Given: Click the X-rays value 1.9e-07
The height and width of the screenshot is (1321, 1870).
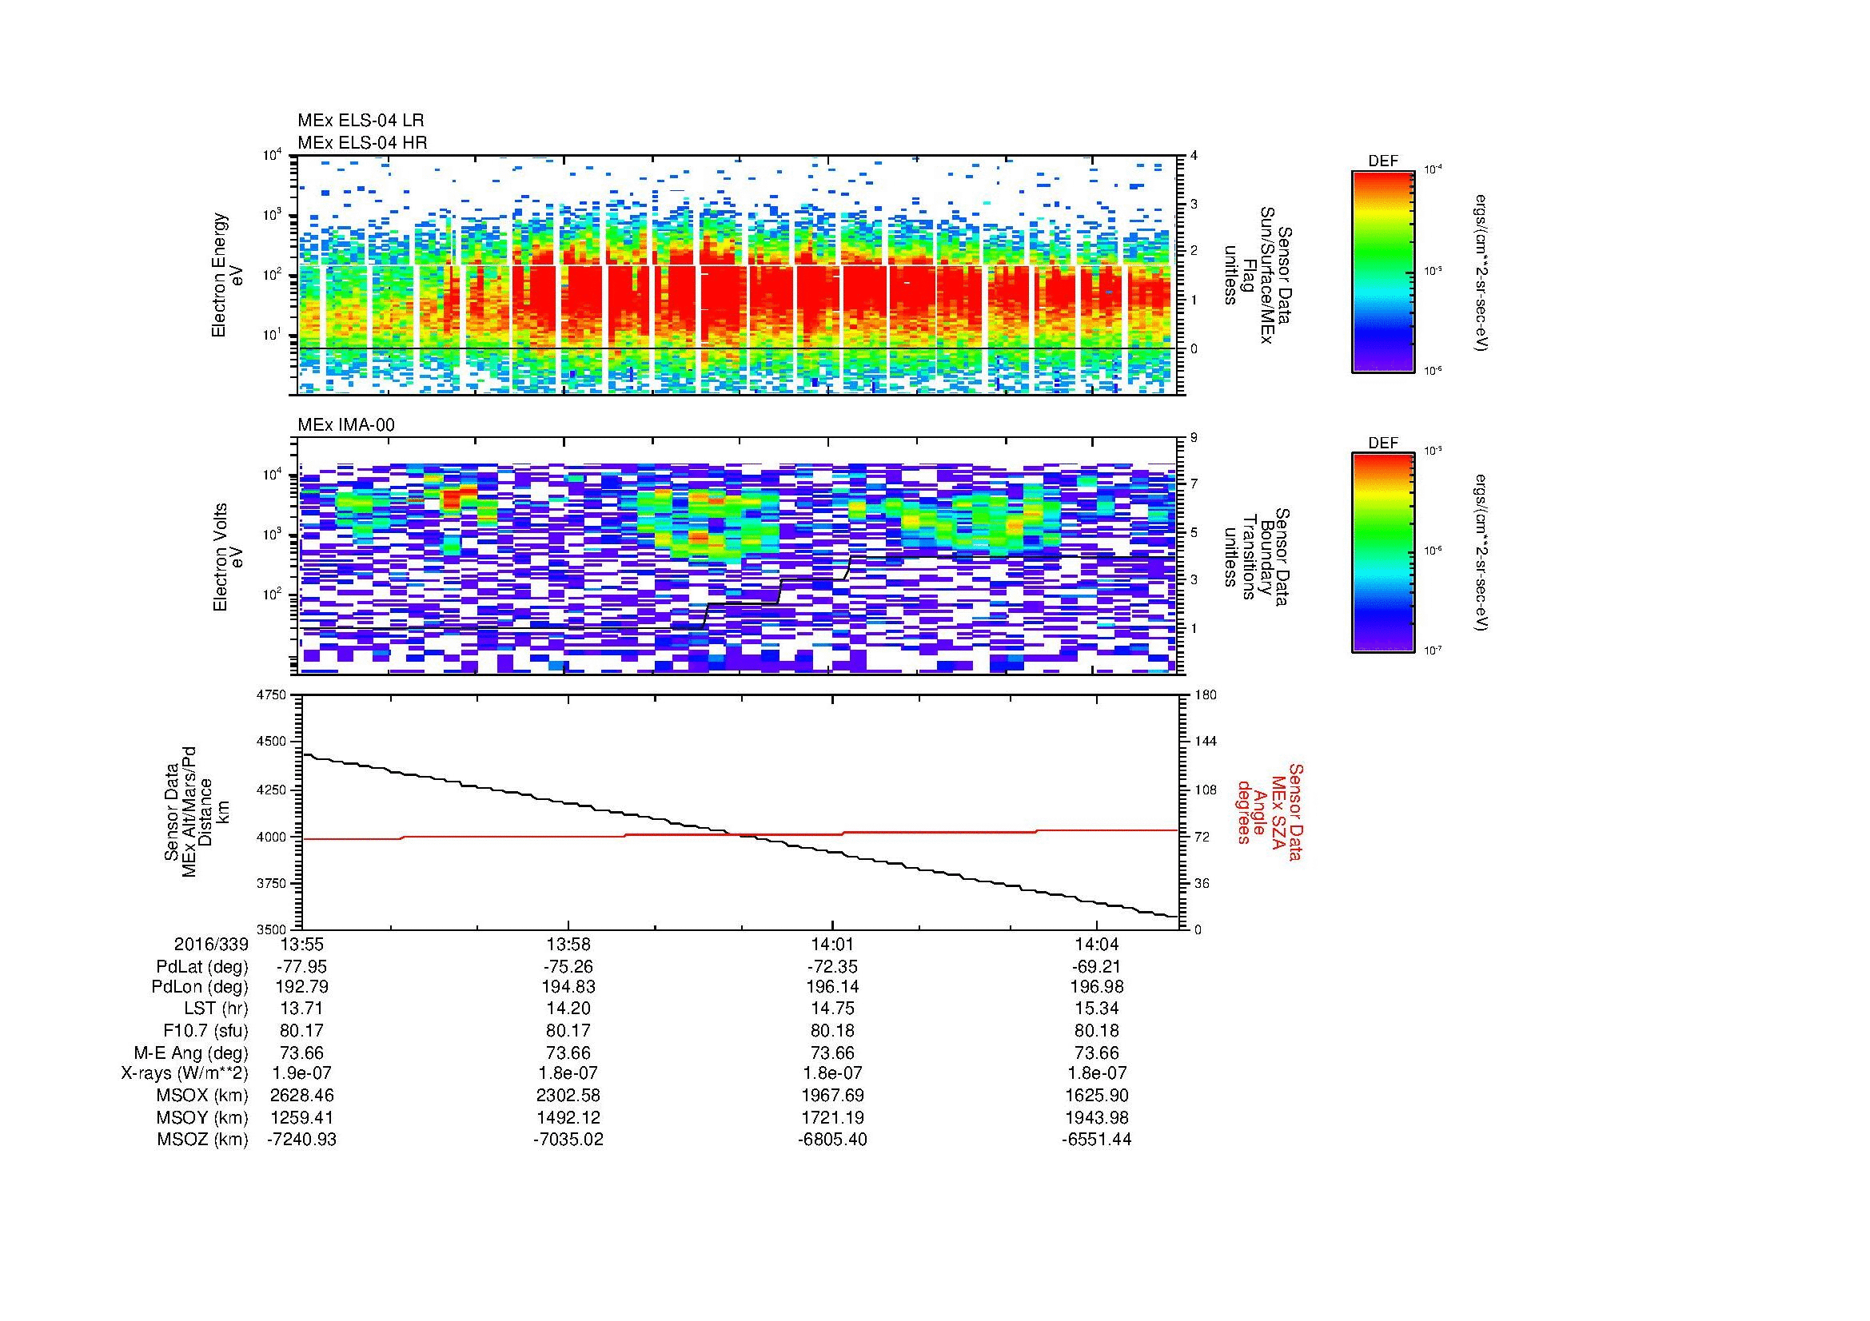Looking at the screenshot, I should point(302,1073).
